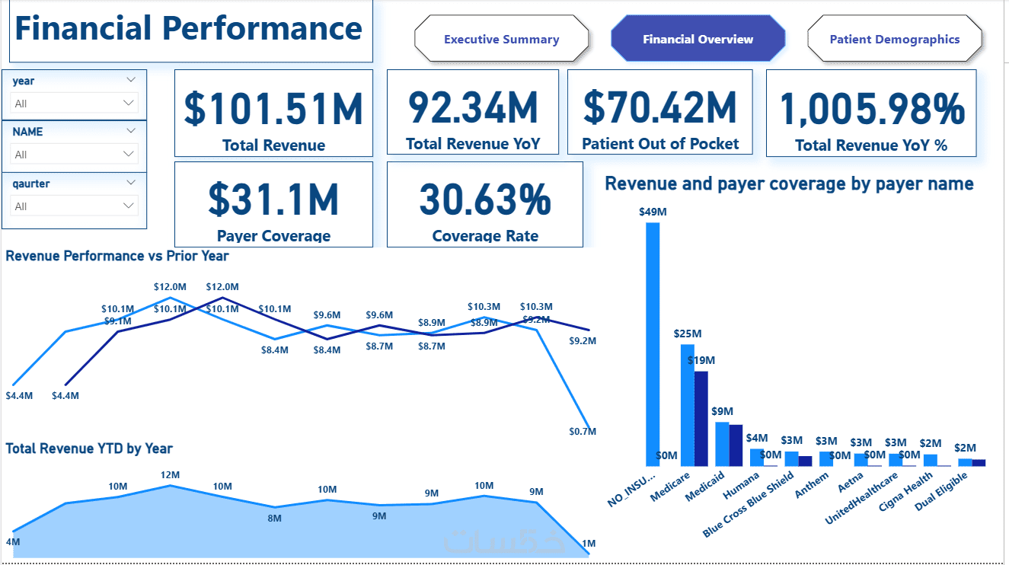Collapse the NAME slicer header chevron
This screenshot has width=1009, height=565.
[131, 130]
